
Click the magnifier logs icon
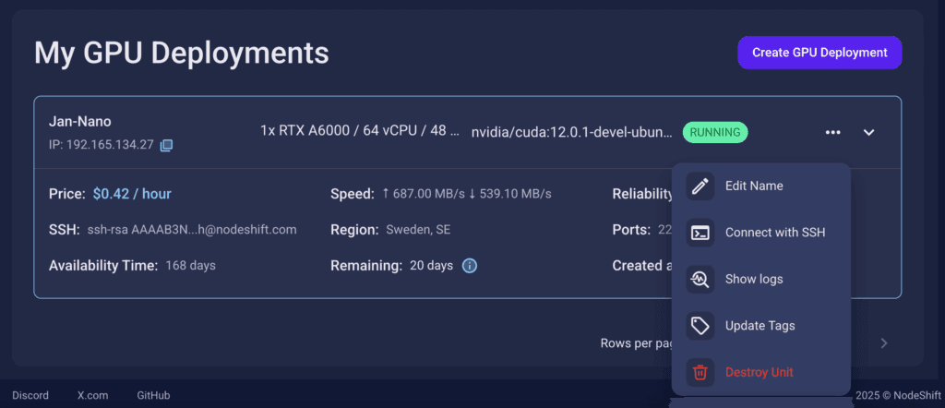click(x=700, y=279)
